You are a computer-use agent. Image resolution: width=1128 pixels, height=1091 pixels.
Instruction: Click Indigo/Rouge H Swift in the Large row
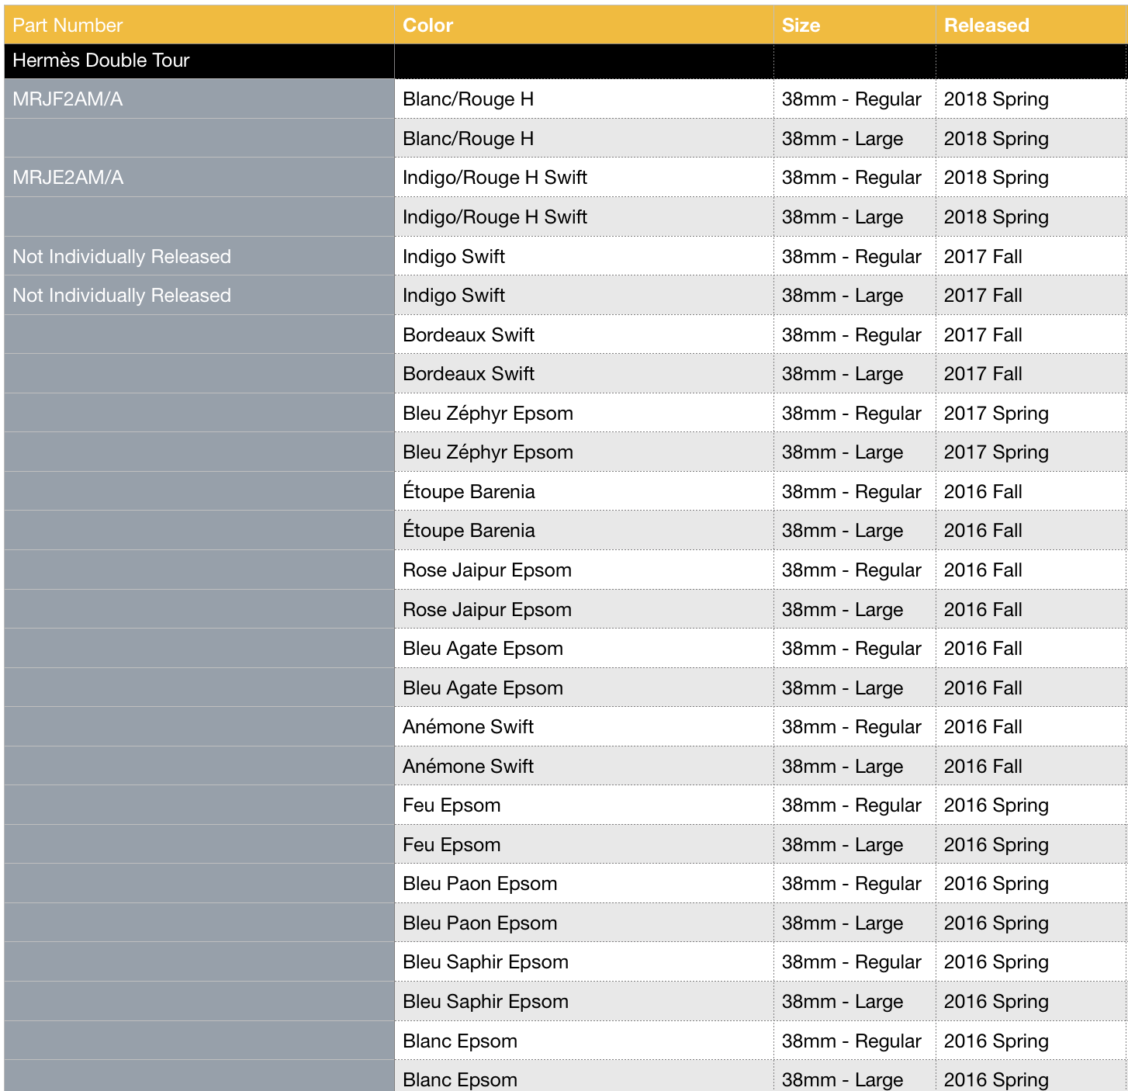pos(495,217)
